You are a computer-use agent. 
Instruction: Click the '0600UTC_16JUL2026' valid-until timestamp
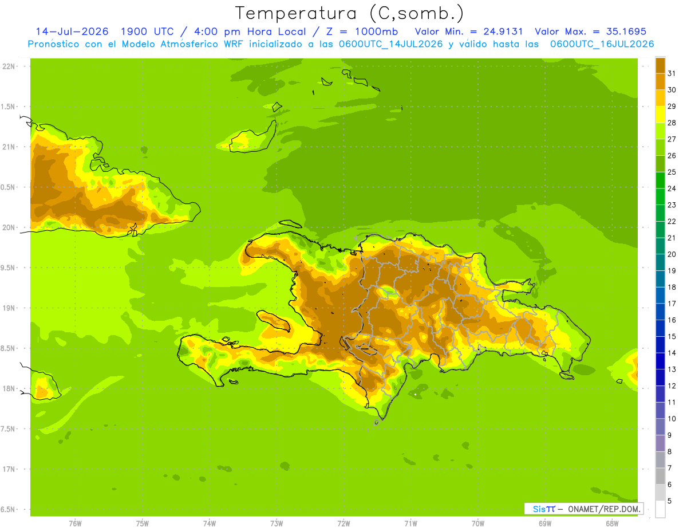pos(602,44)
